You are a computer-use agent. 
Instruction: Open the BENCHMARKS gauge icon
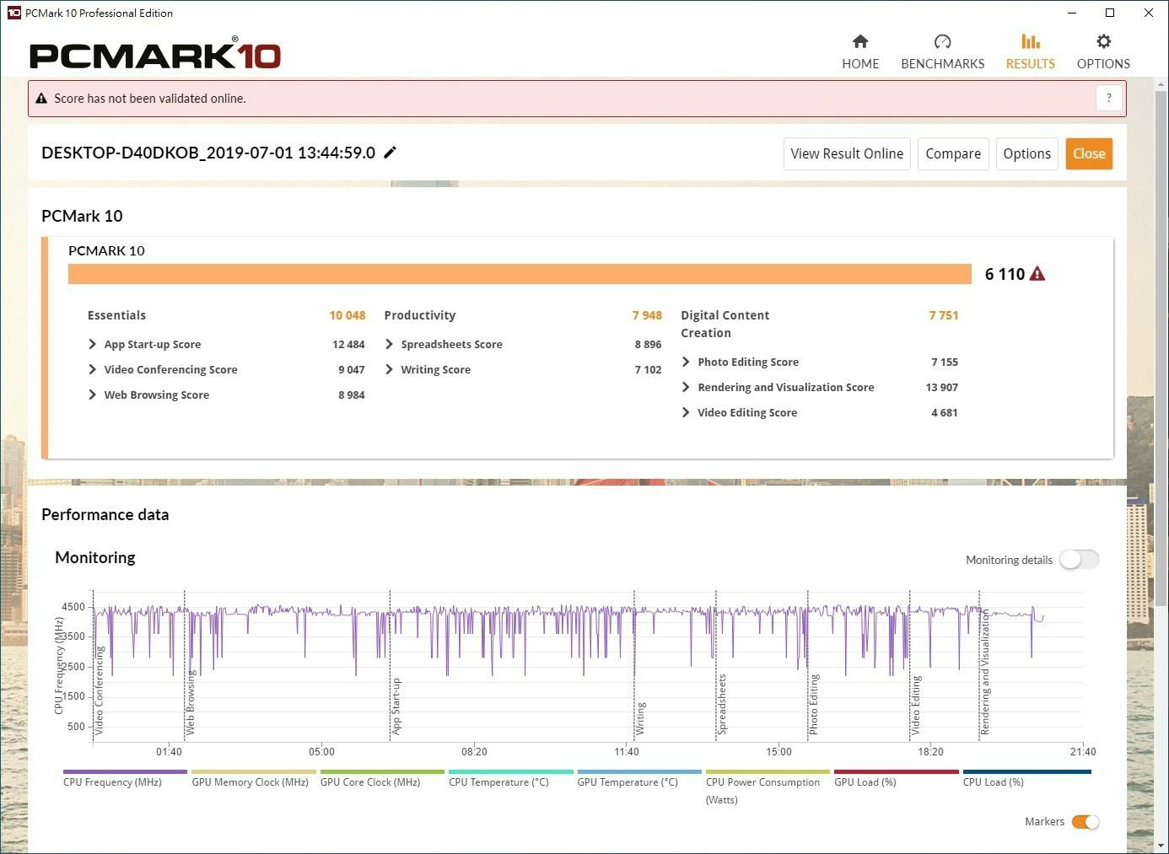click(942, 41)
